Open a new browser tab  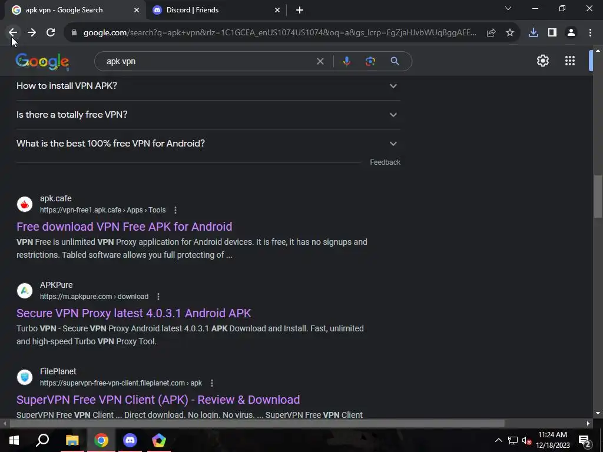click(x=300, y=10)
